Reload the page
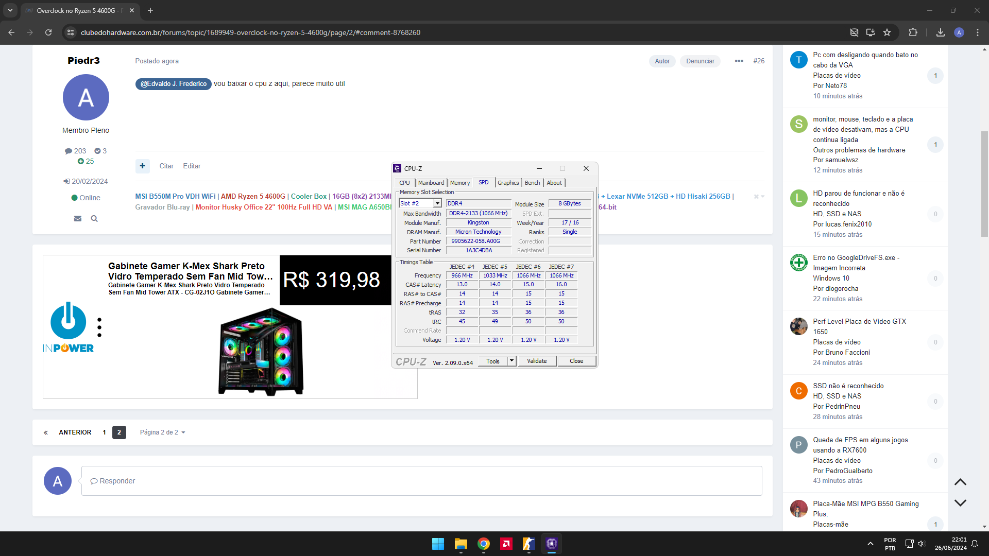Viewport: 989px width, 556px height. (48, 32)
